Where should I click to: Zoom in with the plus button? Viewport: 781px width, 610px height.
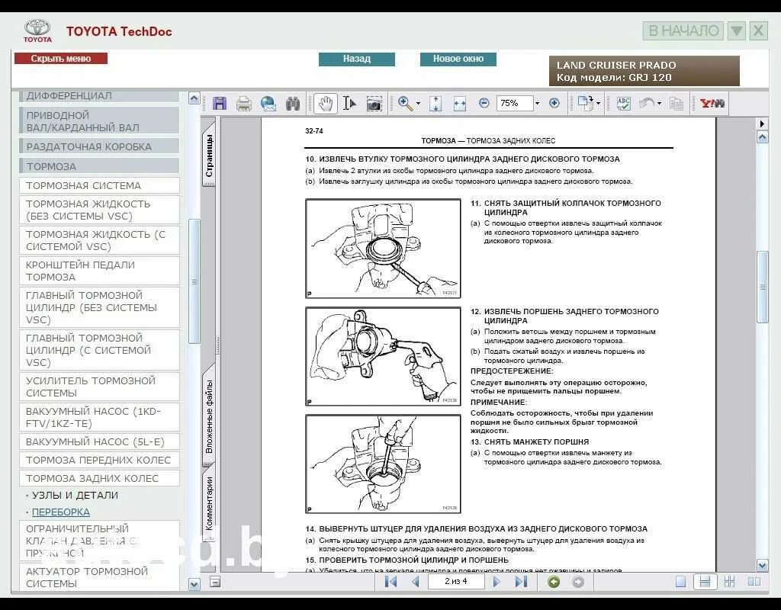(554, 103)
